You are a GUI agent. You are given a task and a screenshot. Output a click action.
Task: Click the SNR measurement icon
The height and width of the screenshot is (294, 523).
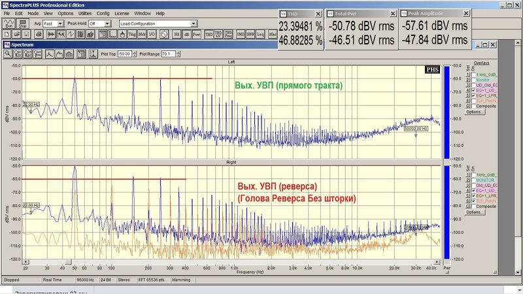pos(250,35)
